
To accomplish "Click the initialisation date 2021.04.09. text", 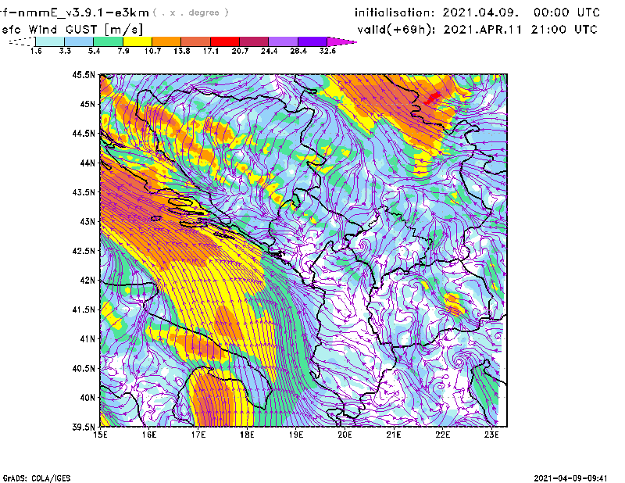I will [x=480, y=13].
